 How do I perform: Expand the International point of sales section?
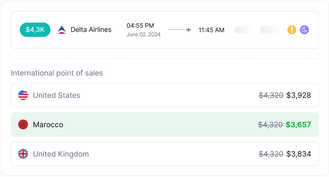pyautogui.click(x=57, y=73)
